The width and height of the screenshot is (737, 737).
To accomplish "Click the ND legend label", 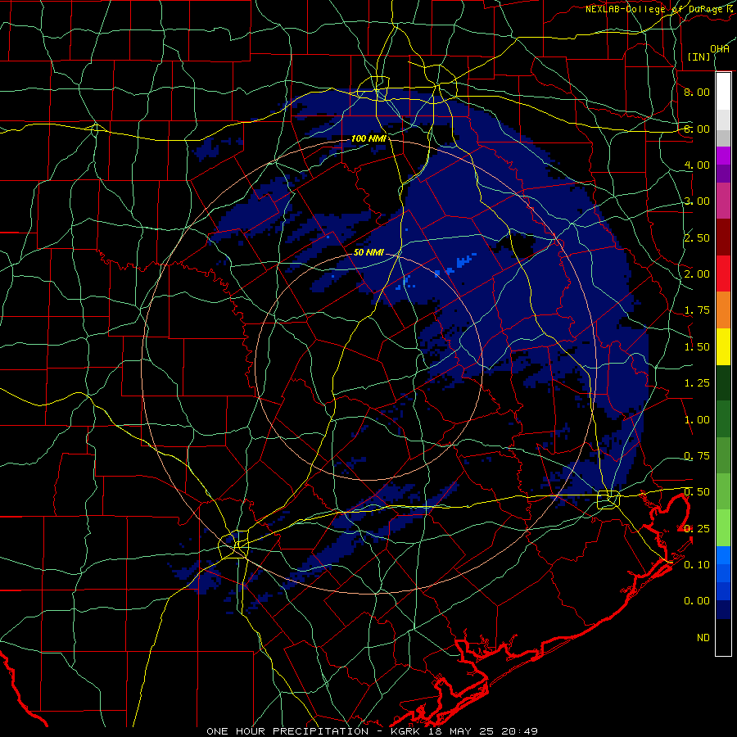I will click(x=703, y=638).
